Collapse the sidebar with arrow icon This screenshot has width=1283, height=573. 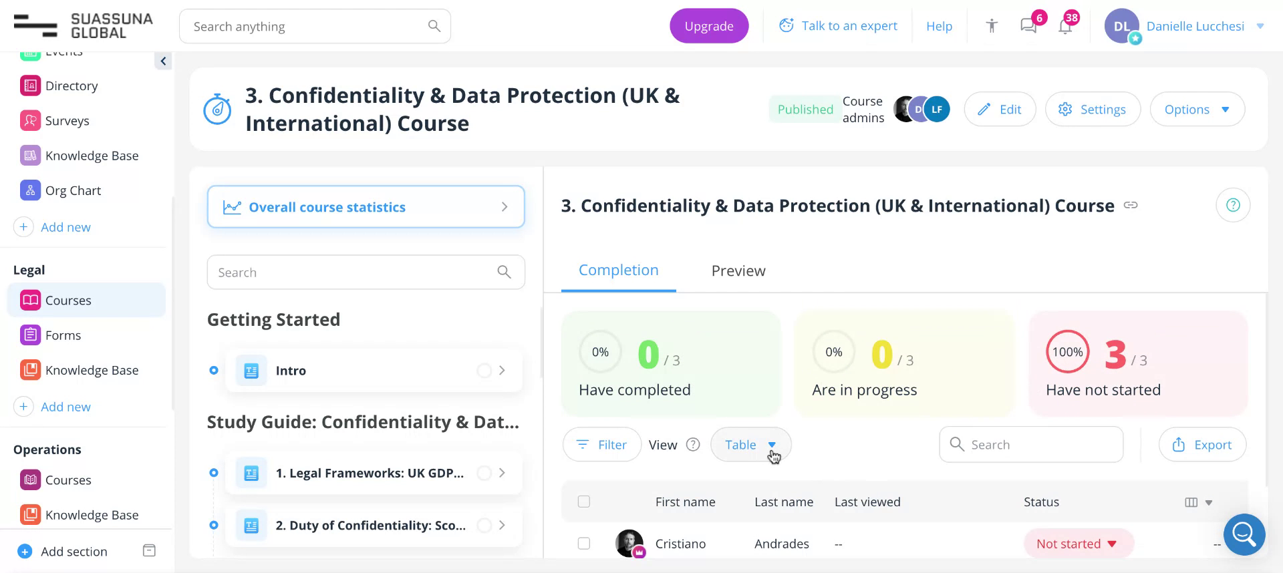(163, 61)
